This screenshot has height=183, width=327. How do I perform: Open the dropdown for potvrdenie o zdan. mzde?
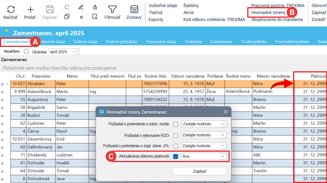pos(223,124)
